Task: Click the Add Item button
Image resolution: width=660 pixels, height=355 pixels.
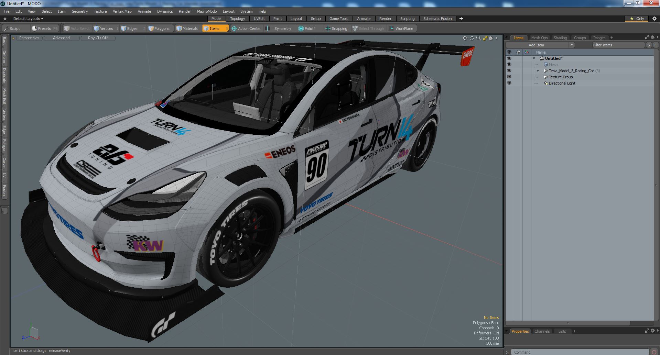Action: coord(536,45)
